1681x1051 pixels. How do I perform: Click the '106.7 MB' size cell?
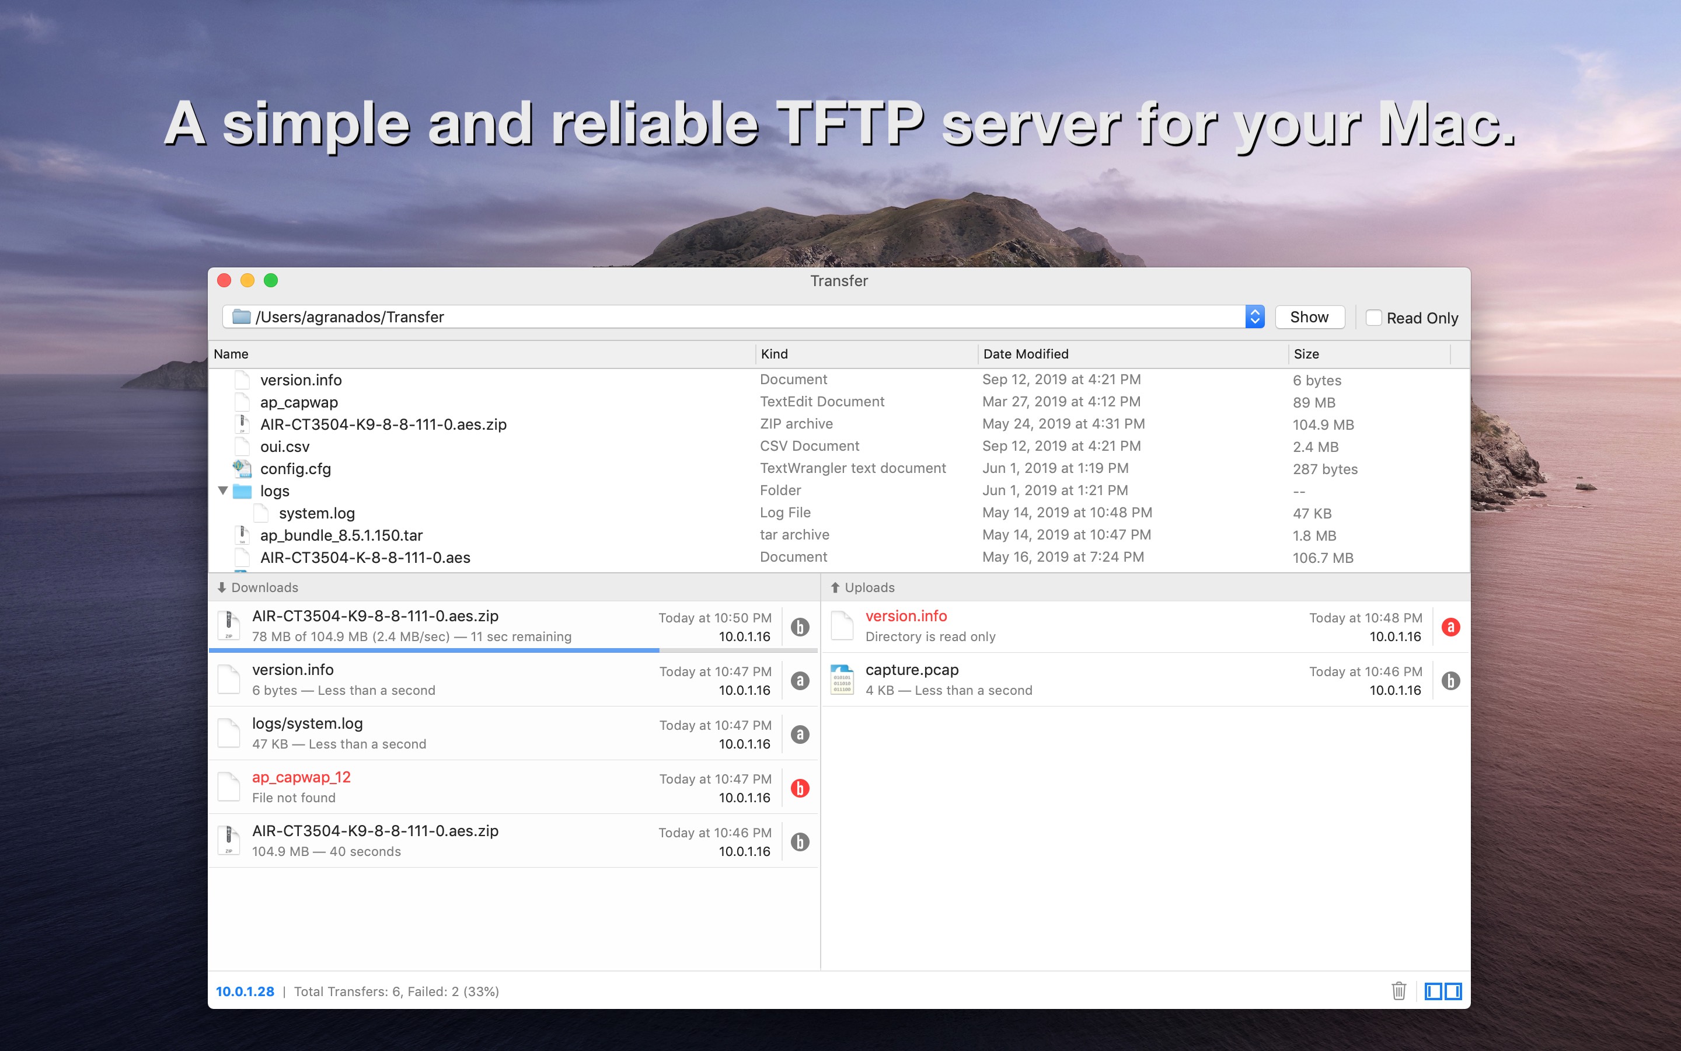(1323, 558)
